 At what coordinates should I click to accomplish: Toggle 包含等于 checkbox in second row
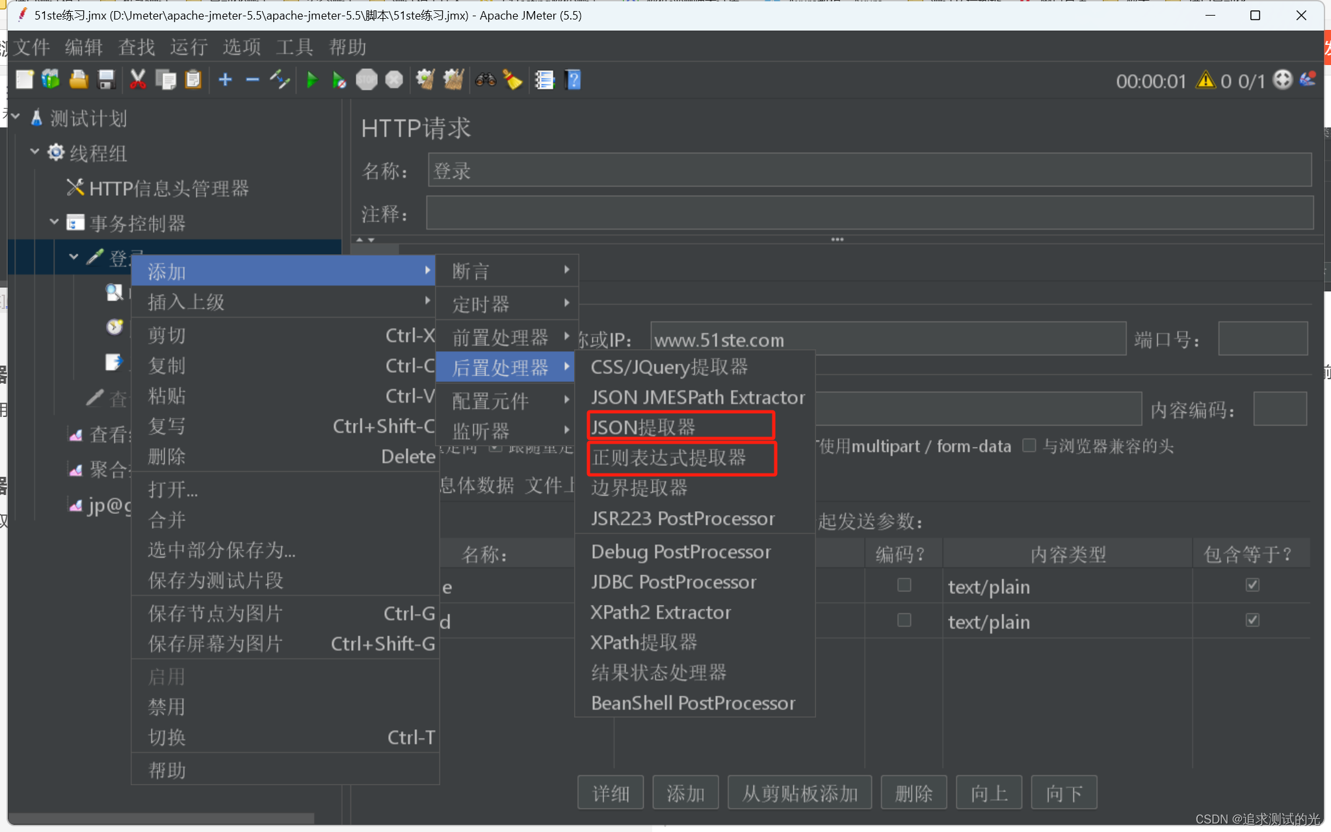pos(1252,620)
